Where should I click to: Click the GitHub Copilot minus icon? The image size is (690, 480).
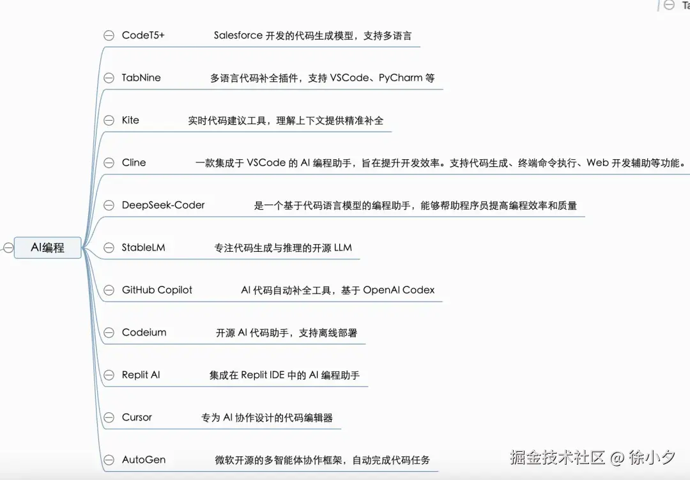pyautogui.click(x=109, y=290)
